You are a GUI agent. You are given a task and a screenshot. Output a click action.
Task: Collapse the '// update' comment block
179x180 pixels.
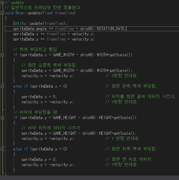(x=3, y=3)
